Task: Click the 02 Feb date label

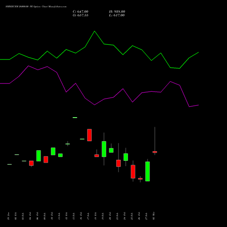Action: point(15,216)
